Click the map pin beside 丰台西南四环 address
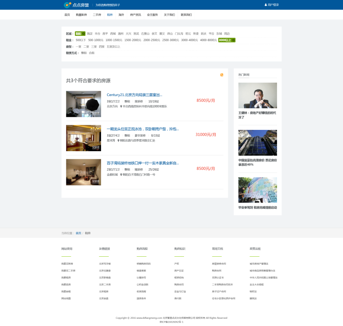This screenshot has height=326, width=343. point(121,107)
